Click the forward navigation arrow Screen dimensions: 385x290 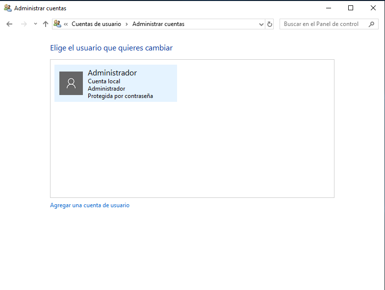tap(24, 24)
